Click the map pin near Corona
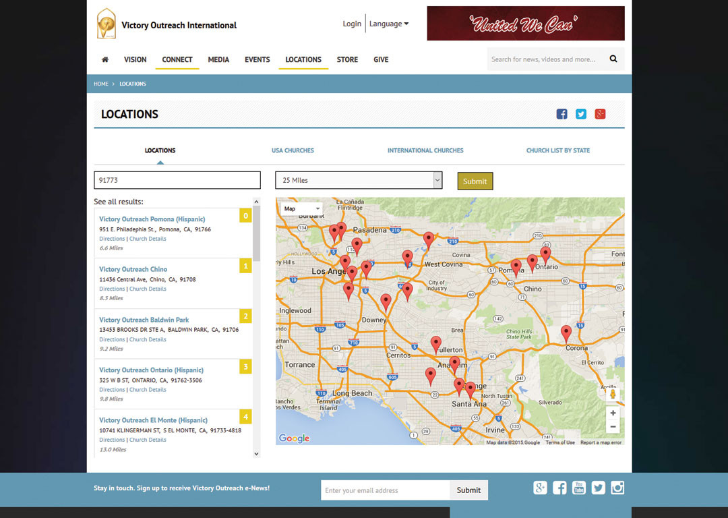 click(x=566, y=334)
